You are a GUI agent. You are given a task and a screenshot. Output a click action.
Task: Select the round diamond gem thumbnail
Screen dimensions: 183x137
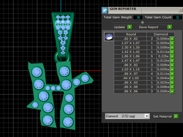tap(109, 37)
